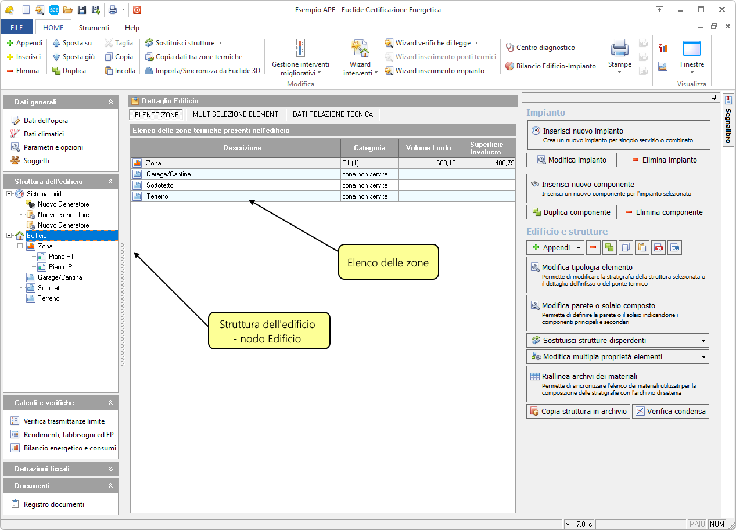Collapse the Sistema ibrido tree node
736x530 pixels.
click(x=9, y=194)
